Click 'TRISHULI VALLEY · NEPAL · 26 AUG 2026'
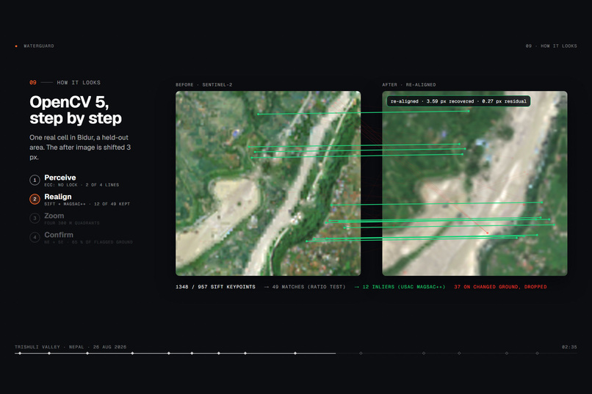 71,347
